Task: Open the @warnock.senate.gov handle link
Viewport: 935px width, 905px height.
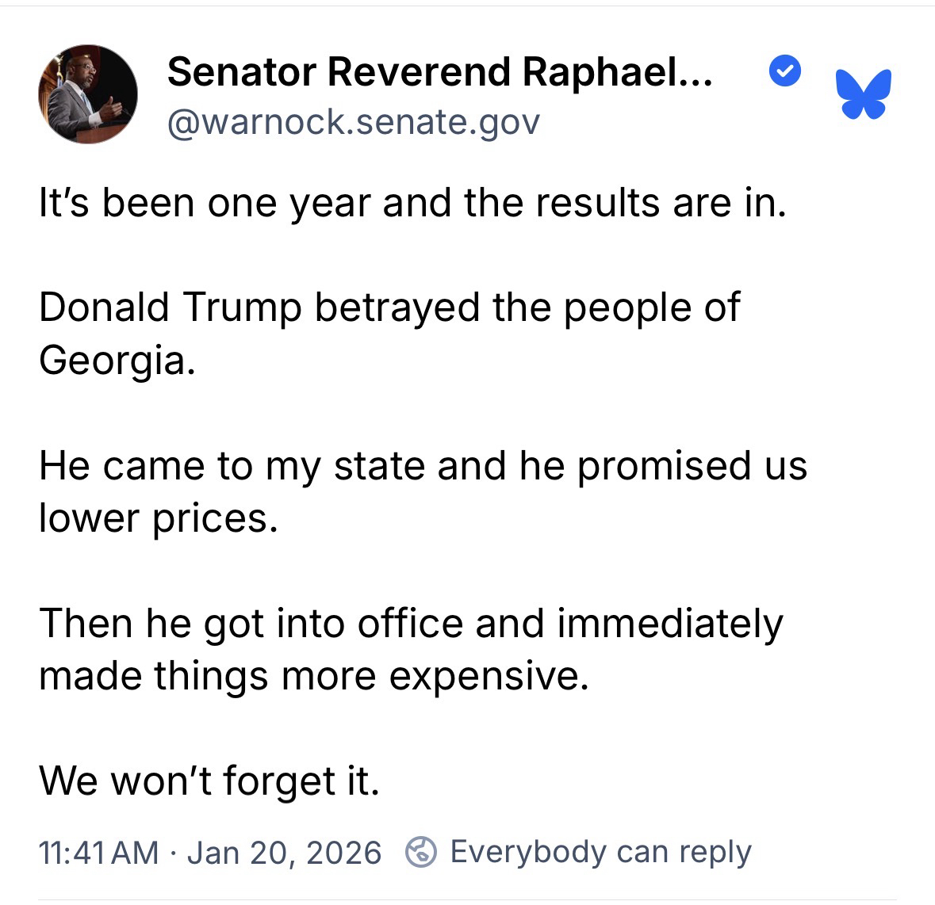Action: click(353, 122)
